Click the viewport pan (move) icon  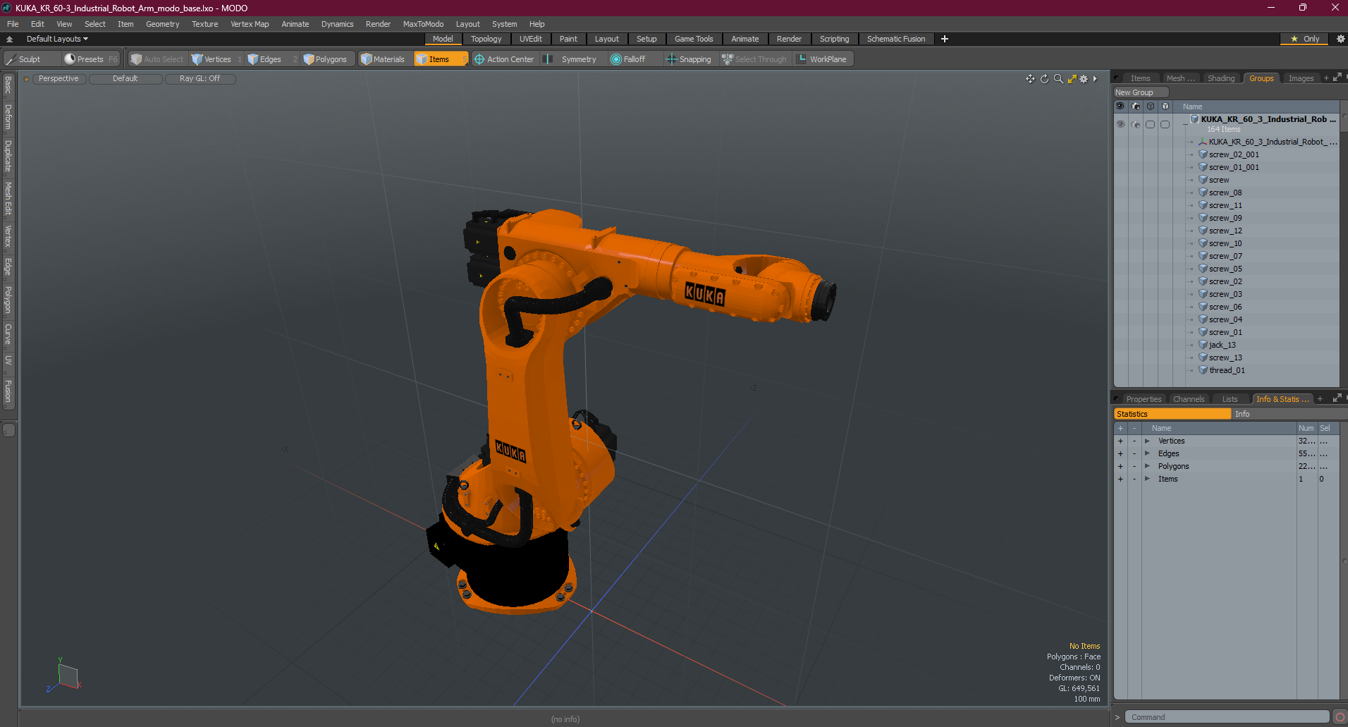1030,79
